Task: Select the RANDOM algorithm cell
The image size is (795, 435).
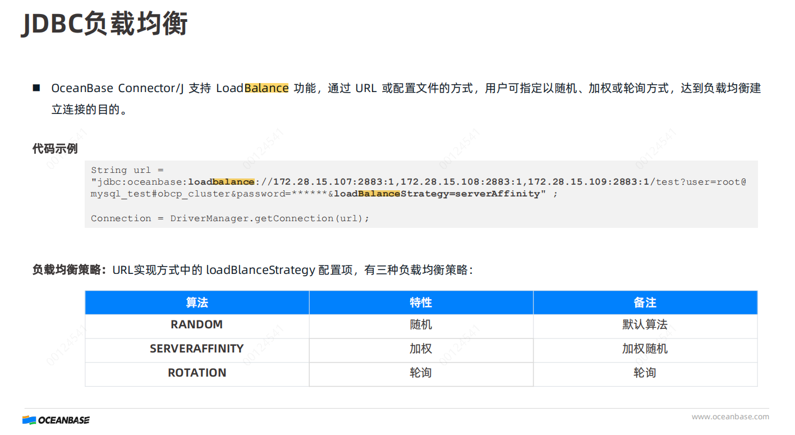Action: pyautogui.click(x=197, y=324)
